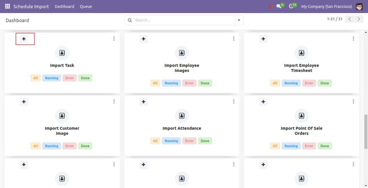Open the My Company (San Francisco) switcher
The image size is (368, 188).
(327, 7)
